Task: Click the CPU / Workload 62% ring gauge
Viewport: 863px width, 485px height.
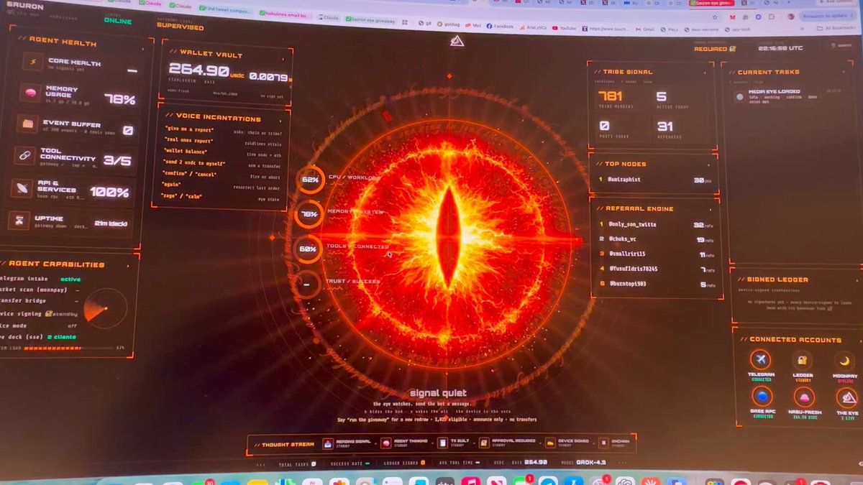Action: click(309, 180)
